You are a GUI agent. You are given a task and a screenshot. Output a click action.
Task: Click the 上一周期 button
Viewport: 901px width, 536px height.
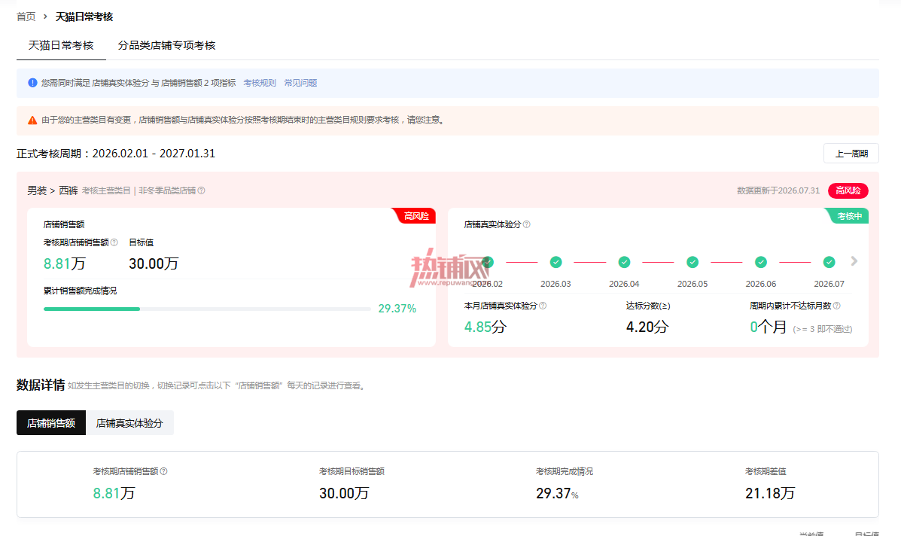pyautogui.click(x=851, y=154)
